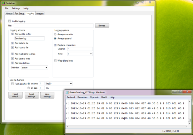Open the File menu in Serialiser
This screenshot has height=135, width=193.
click(x=6, y=9)
